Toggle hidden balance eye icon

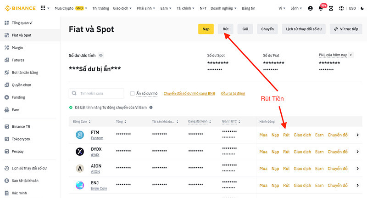[101, 55]
